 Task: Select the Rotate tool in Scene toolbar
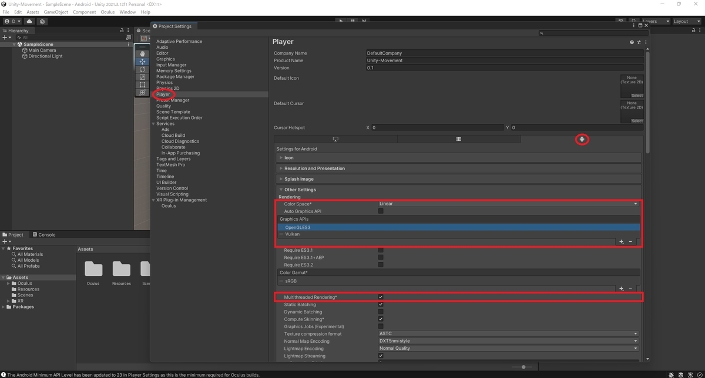(x=142, y=69)
